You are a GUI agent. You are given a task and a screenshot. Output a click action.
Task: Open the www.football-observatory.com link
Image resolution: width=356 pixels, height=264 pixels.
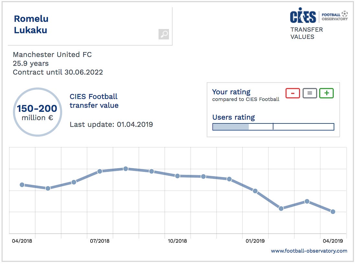309,251
